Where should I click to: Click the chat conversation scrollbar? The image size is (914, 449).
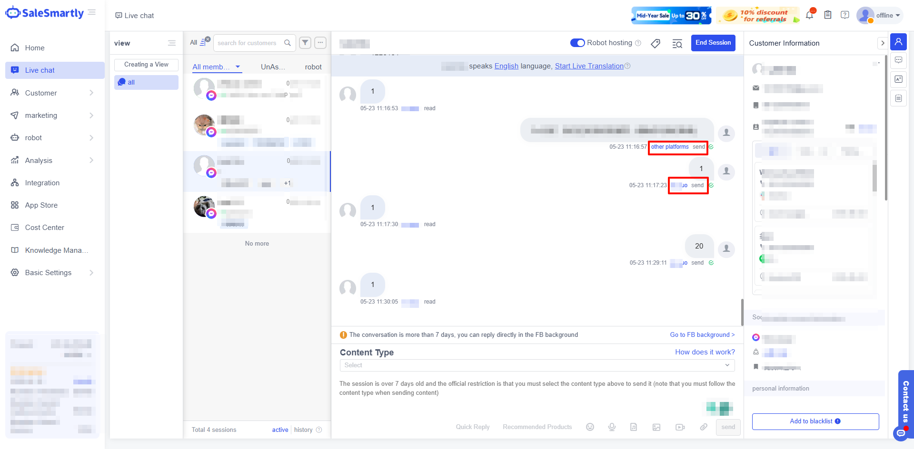742,312
